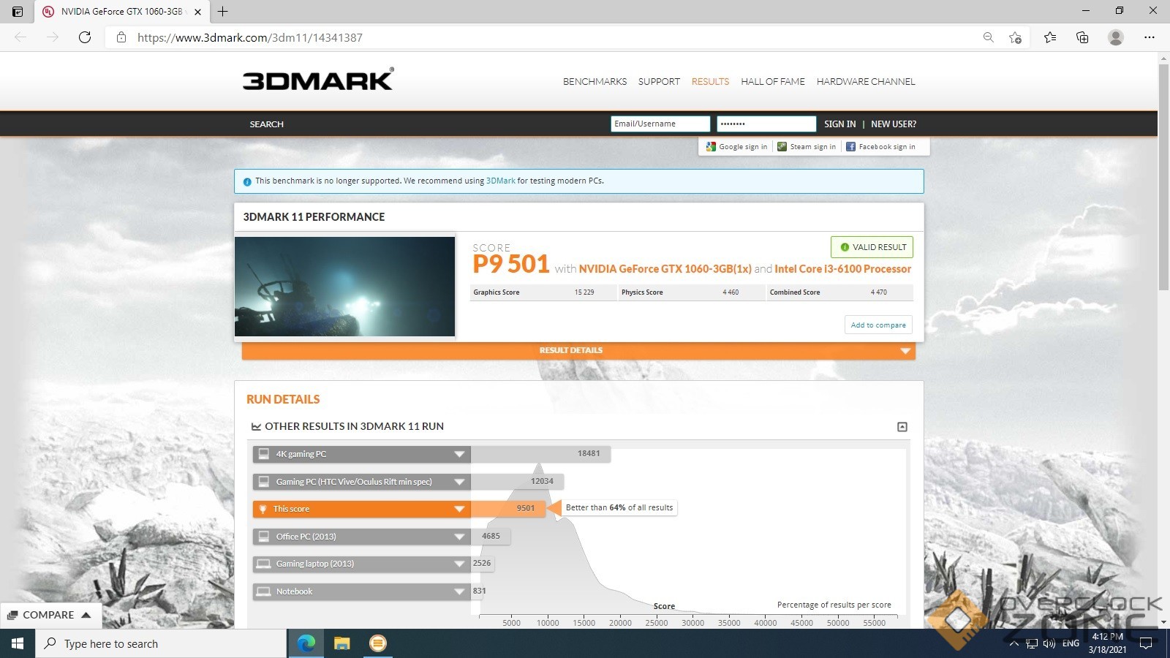Click the Intel Core i3-6100 Processor link
This screenshot has height=658, width=1170.
tap(843, 269)
